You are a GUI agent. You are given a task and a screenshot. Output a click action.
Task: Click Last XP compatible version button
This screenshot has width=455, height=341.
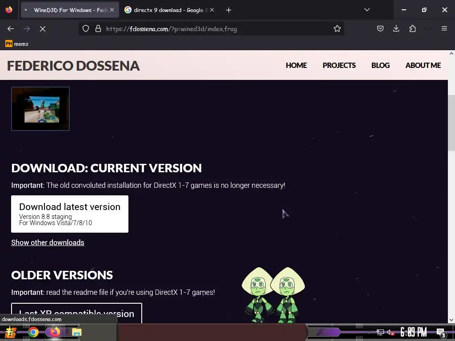click(76, 313)
